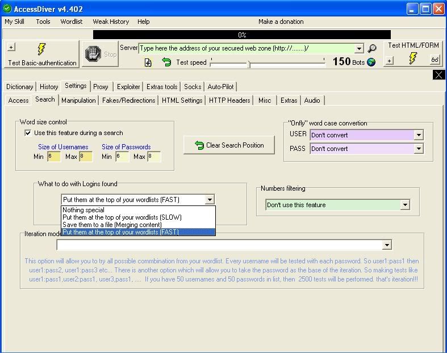Image resolution: width=447 pixels, height=353 pixels.
Task: Click the lightning bolt under Test HTML/FORM
Action: click(x=413, y=58)
